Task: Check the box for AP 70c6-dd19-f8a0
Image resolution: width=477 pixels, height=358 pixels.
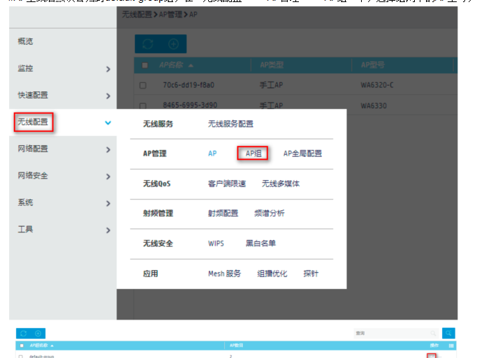Action: (142, 85)
